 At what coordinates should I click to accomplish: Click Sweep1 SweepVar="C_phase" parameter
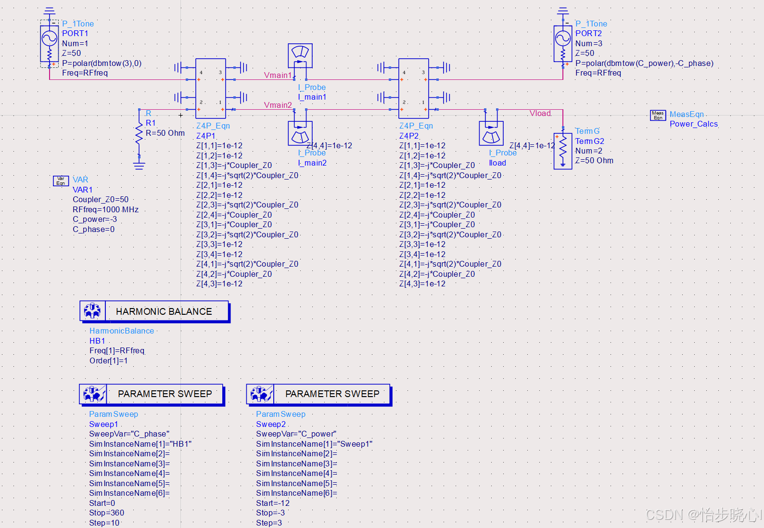point(129,434)
